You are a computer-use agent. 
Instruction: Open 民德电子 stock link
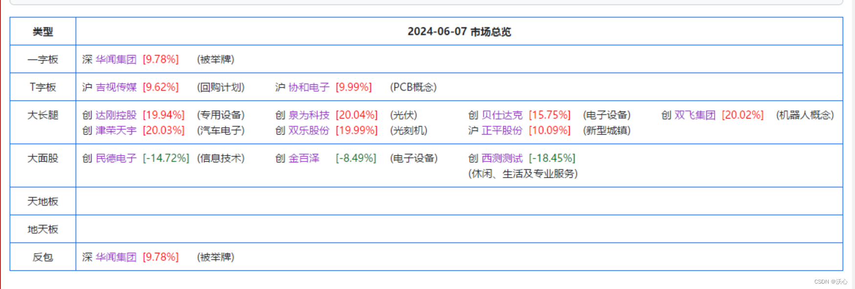tap(116, 159)
